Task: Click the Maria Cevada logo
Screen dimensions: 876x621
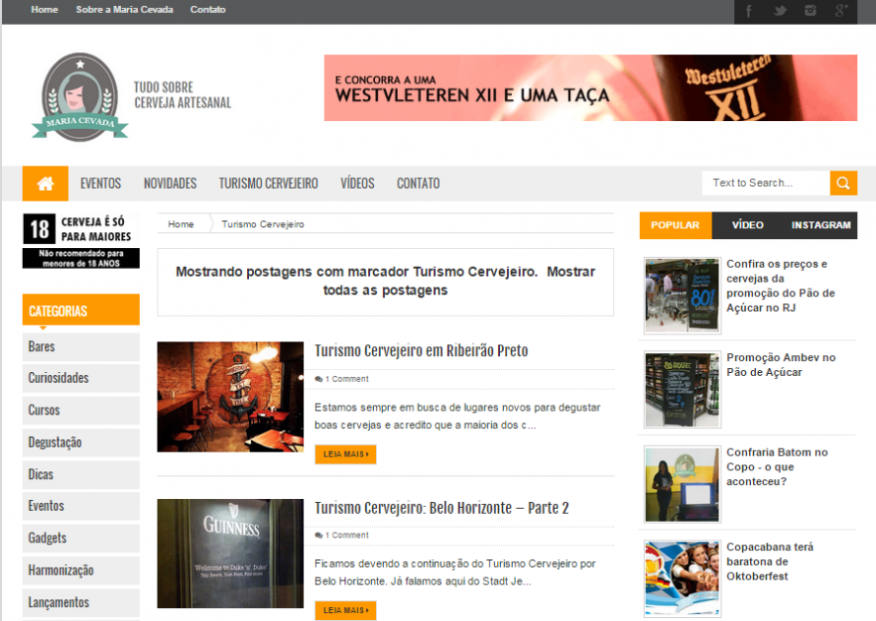Action: [80, 97]
